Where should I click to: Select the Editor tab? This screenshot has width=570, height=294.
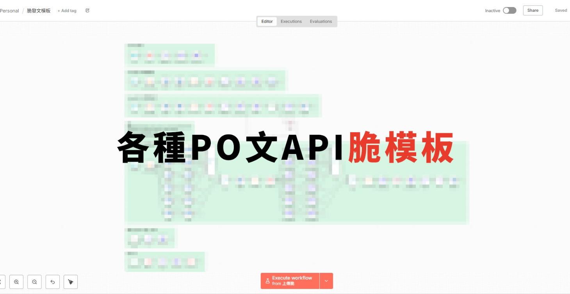(267, 21)
